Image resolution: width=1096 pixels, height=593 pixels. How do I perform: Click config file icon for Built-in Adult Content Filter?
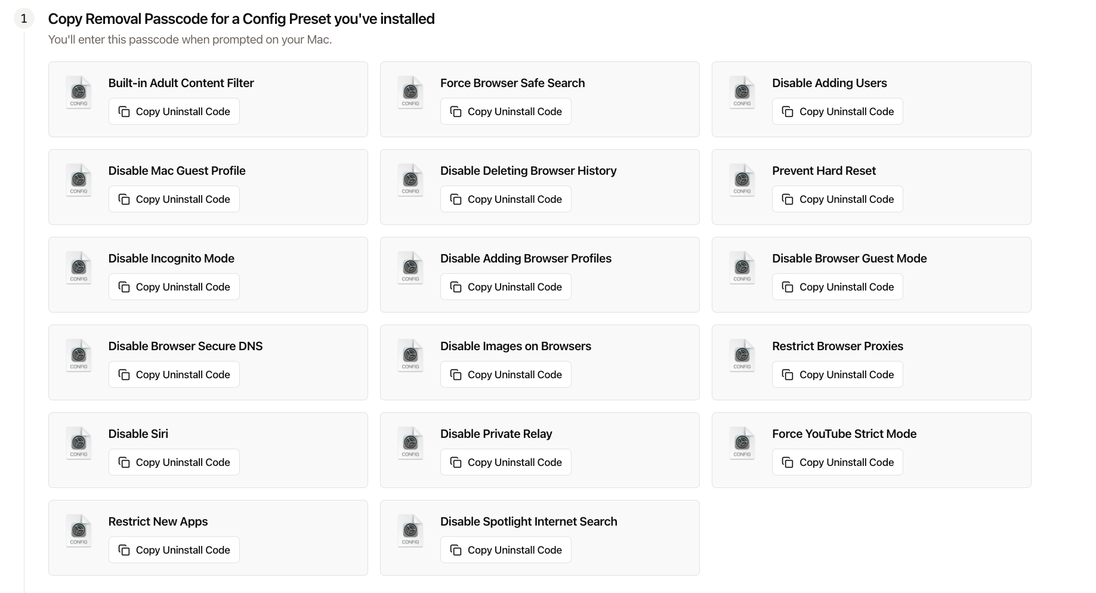tap(79, 92)
